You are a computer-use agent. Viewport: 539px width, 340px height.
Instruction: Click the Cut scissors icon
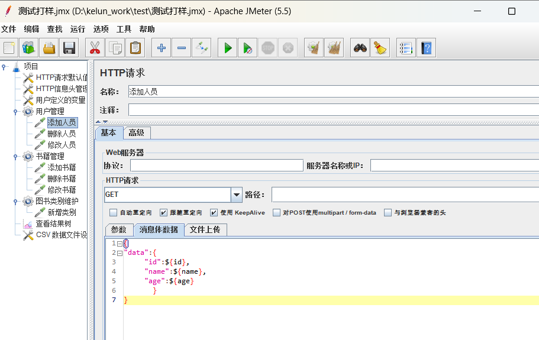95,48
